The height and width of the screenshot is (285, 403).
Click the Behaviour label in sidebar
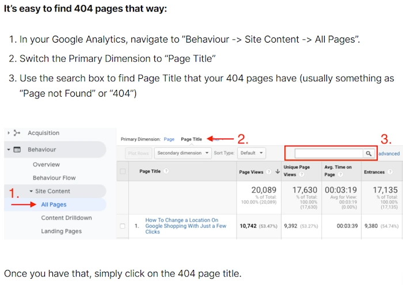pos(42,150)
